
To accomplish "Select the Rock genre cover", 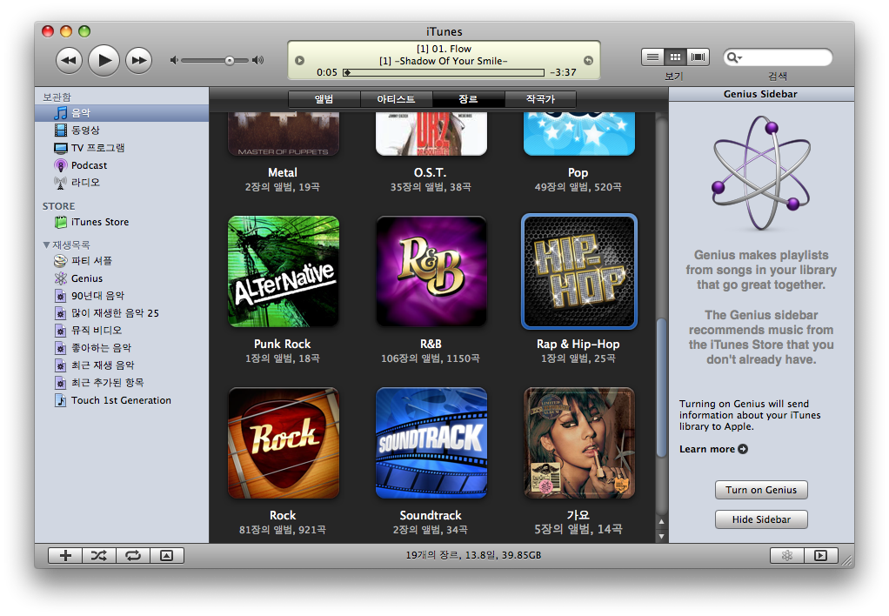I will tap(283, 443).
